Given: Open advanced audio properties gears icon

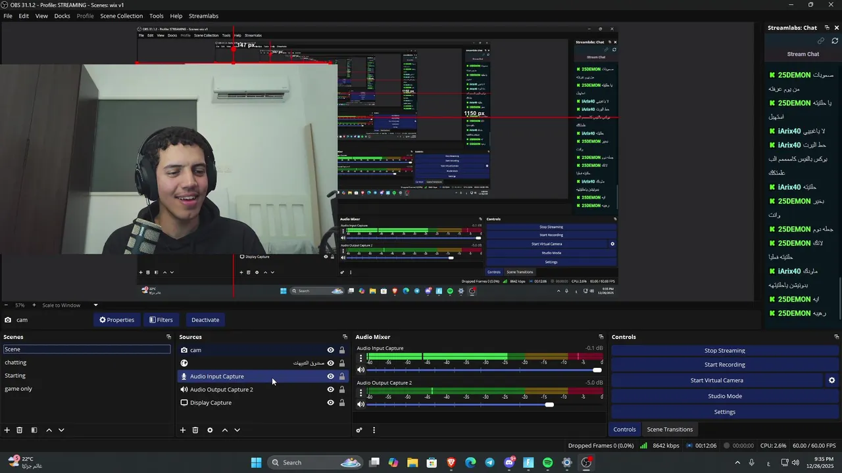Looking at the screenshot, I should coord(359,430).
